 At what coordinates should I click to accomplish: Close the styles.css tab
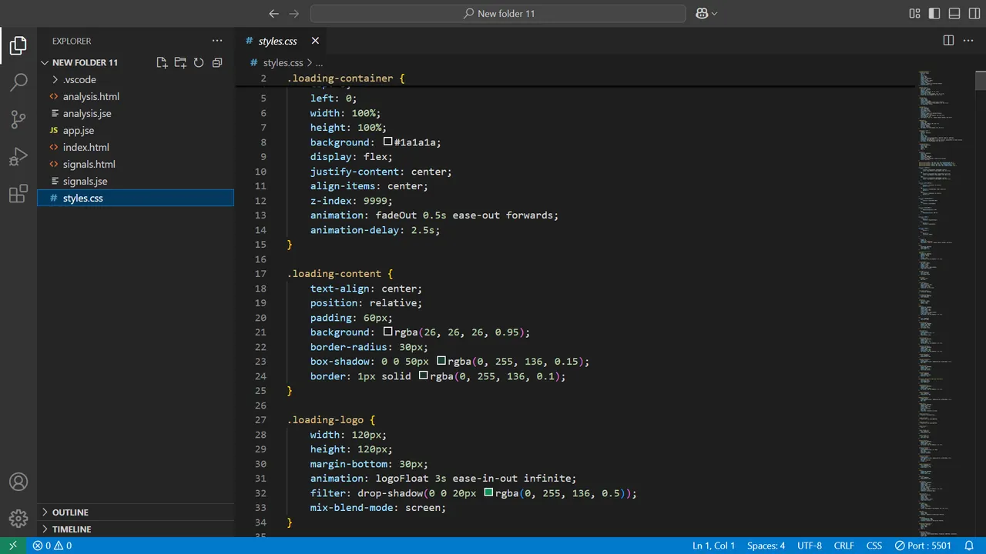[x=315, y=41]
